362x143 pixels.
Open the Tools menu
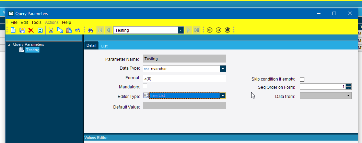36,23
